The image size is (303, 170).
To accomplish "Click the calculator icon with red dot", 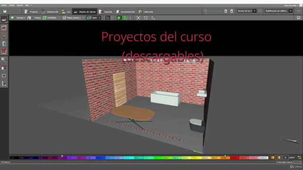I will pyautogui.click(x=232, y=11).
